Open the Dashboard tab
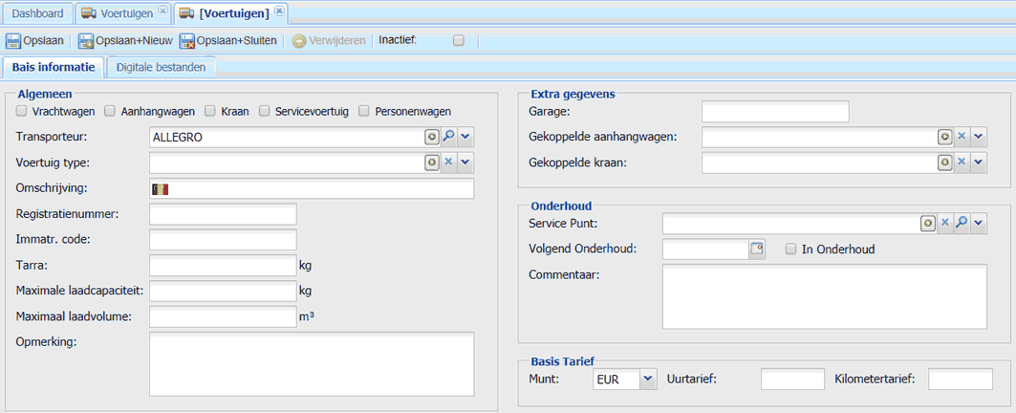1016x413 pixels. pos(38,13)
